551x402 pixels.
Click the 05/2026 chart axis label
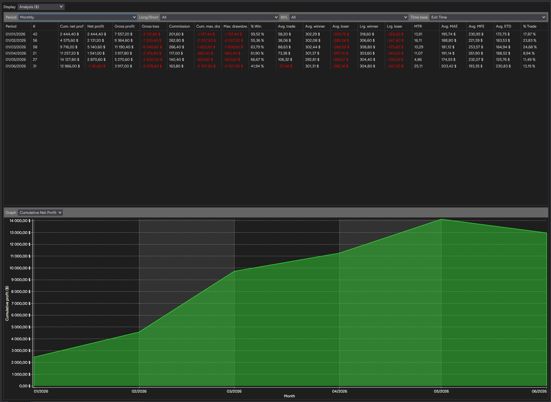[441, 391]
